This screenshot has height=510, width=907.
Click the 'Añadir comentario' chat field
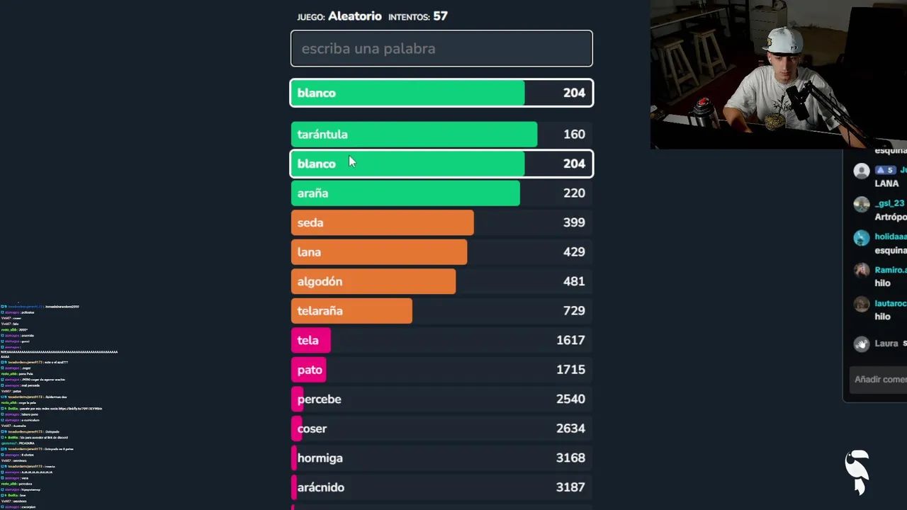click(x=880, y=380)
